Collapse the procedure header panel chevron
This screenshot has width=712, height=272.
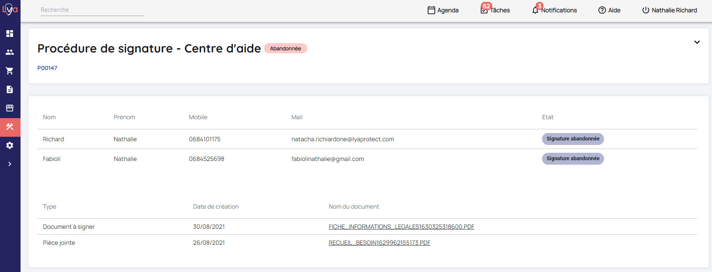(x=697, y=42)
